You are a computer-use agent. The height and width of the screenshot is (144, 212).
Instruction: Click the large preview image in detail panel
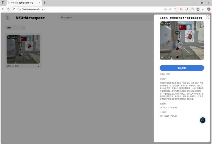click(x=181, y=40)
